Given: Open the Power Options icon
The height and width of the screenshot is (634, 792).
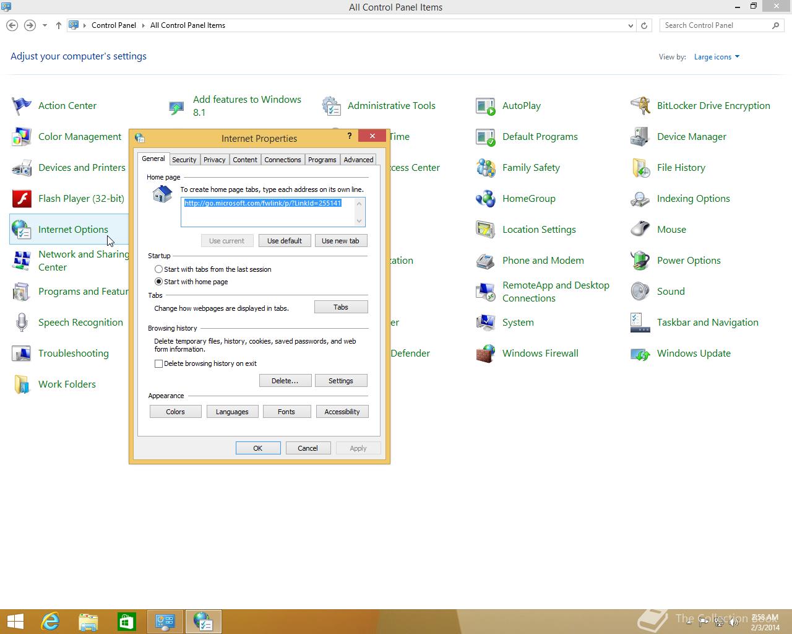Looking at the screenshot, I should coord(640,261).
